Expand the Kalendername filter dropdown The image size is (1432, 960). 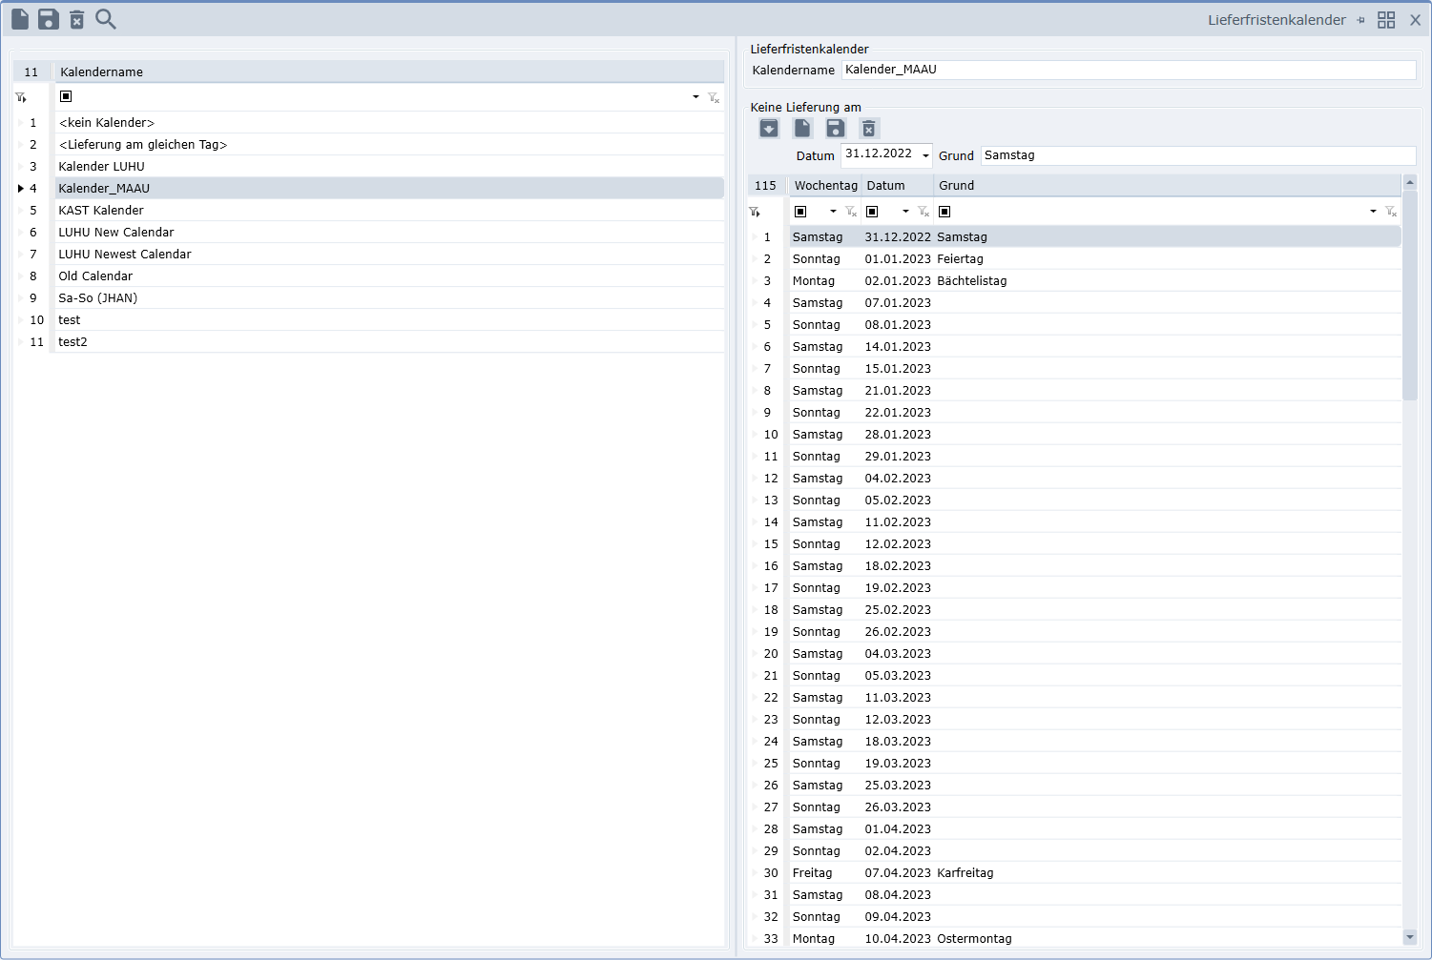tap(695, 97)
